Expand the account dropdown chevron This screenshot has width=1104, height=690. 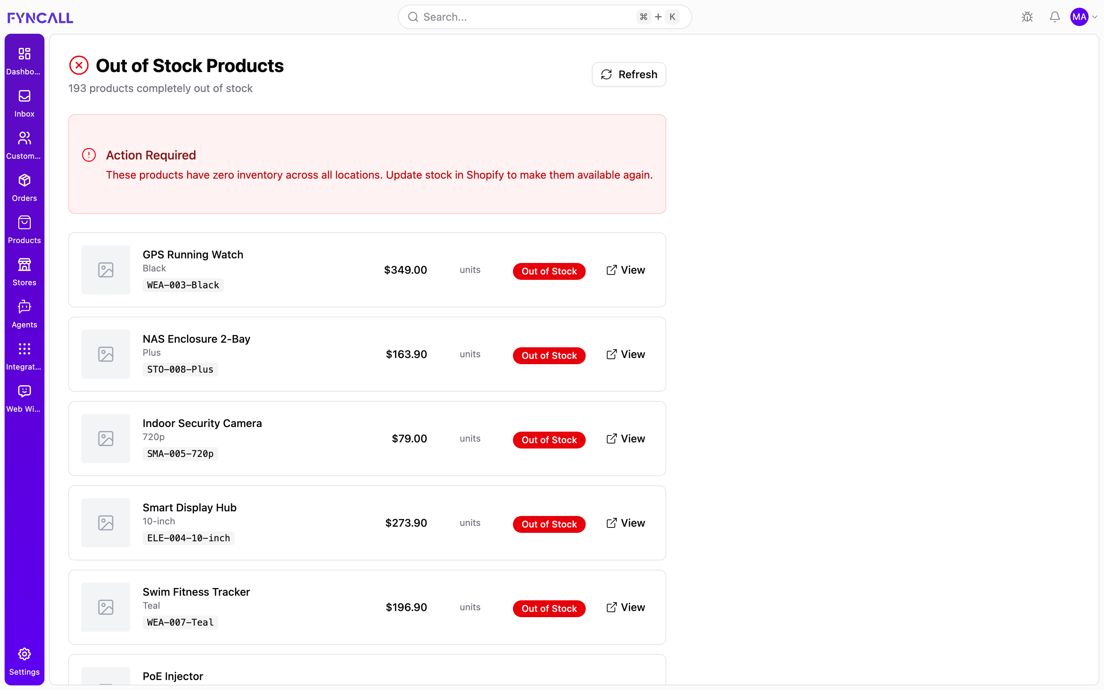coord(1094,17)
